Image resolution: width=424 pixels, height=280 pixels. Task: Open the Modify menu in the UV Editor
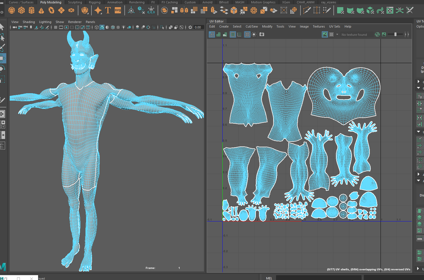click(267, 26)
